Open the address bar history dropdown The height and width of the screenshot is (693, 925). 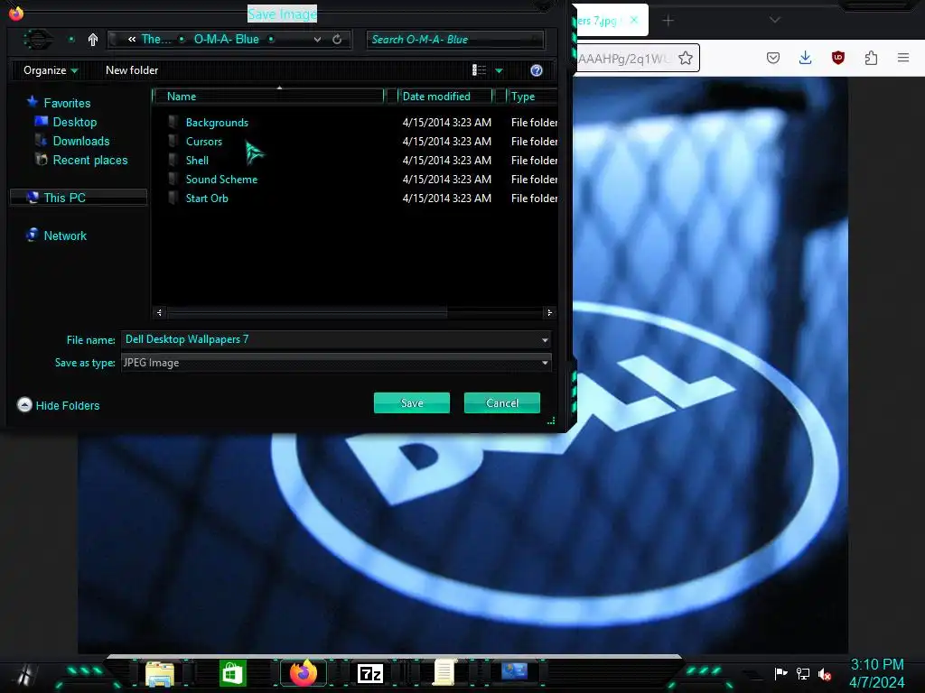point(317,40)
